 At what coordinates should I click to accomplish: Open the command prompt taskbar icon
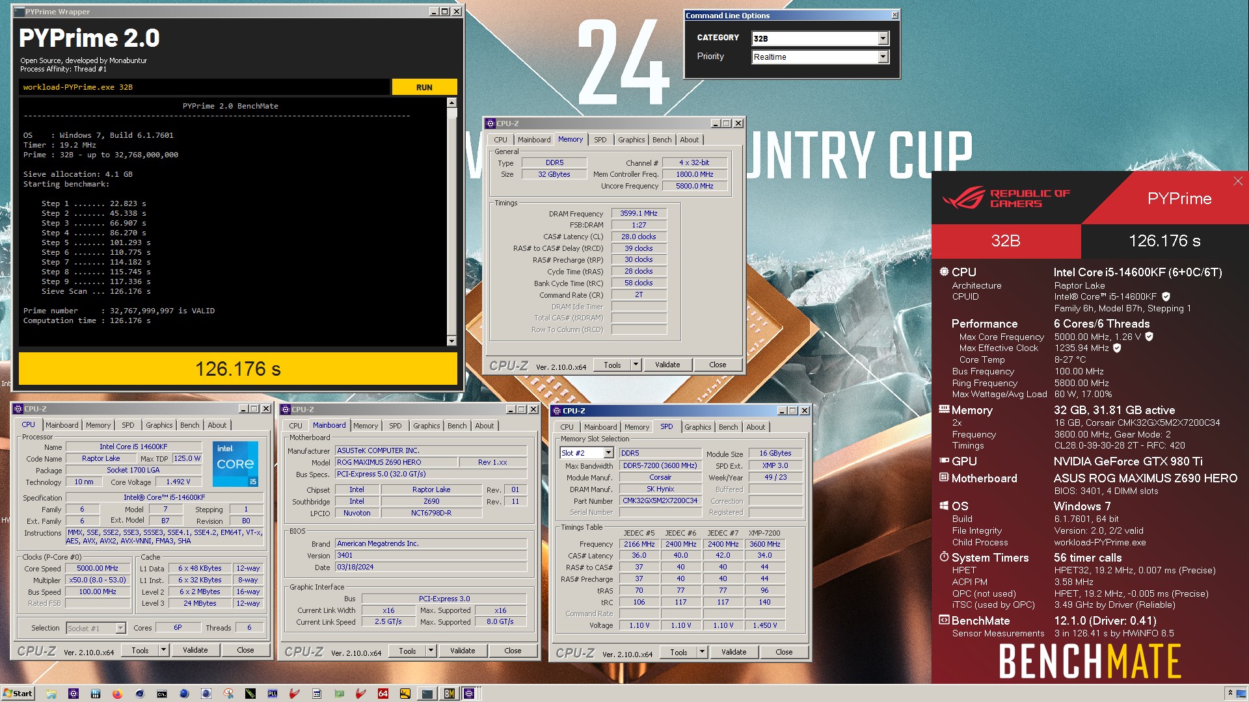point(162,694)
